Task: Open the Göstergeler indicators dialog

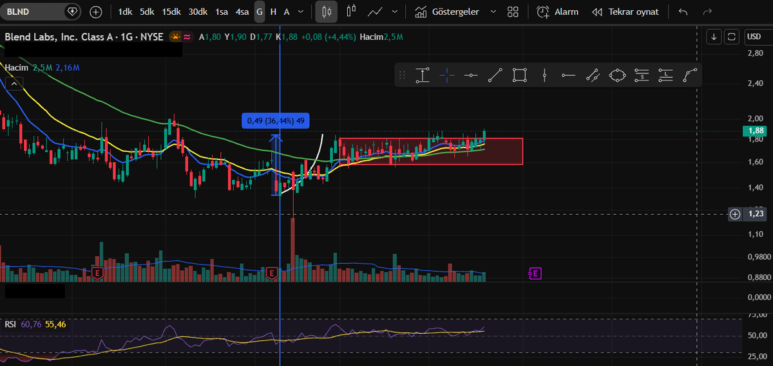Action: pyautogui.click(x=447, y=12)
